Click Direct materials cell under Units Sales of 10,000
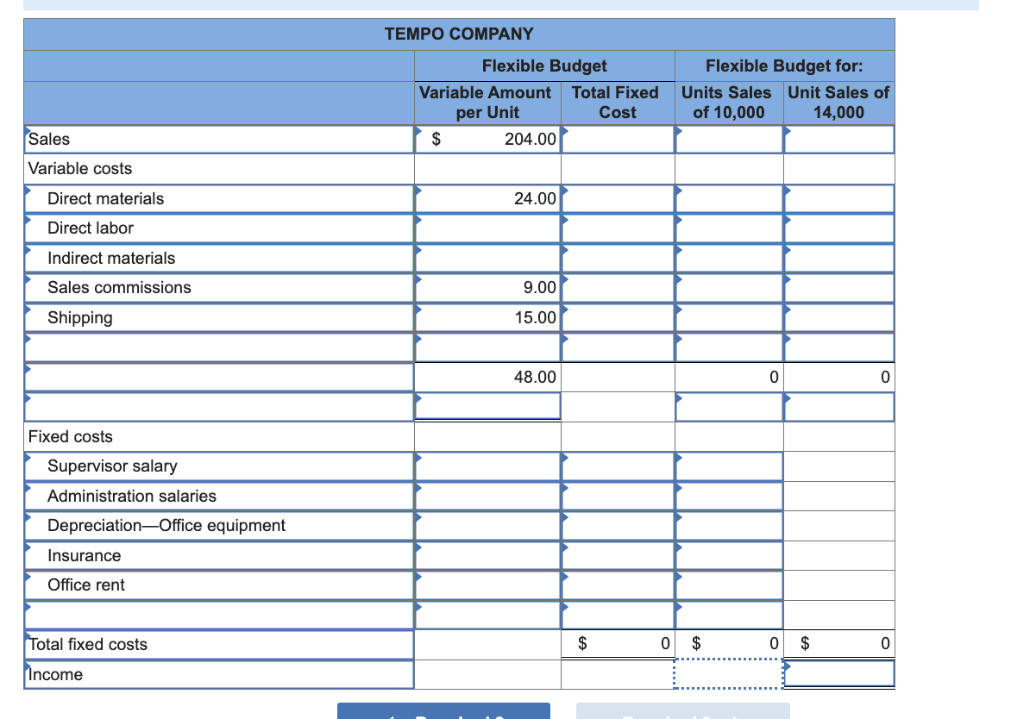The height and width of the screenshot is (719, 1011). pyautogui.click(x=729, y=198)
